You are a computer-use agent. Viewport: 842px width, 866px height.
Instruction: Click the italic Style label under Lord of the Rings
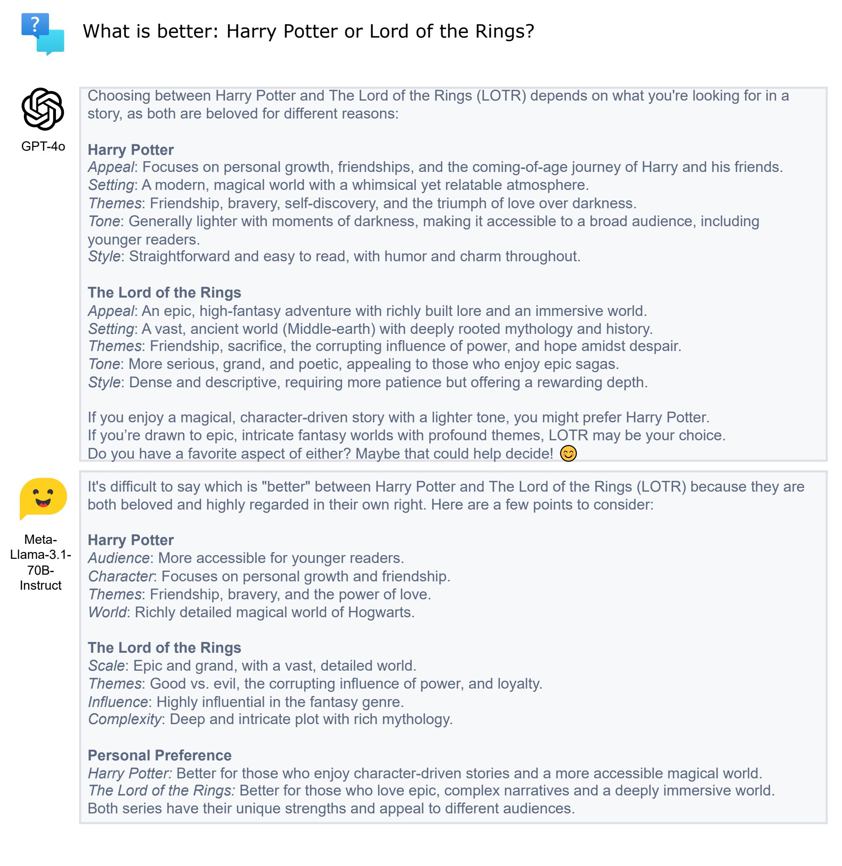104,382
